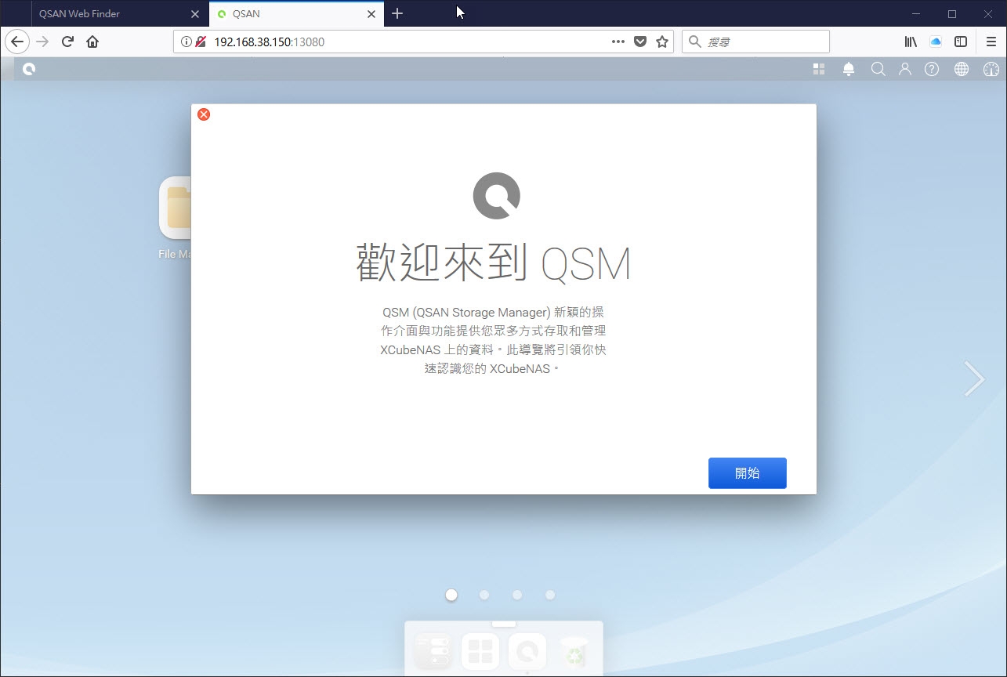Open the app grid icon in dock
The width and height of the screenshot is (1007, 677).
480,652
